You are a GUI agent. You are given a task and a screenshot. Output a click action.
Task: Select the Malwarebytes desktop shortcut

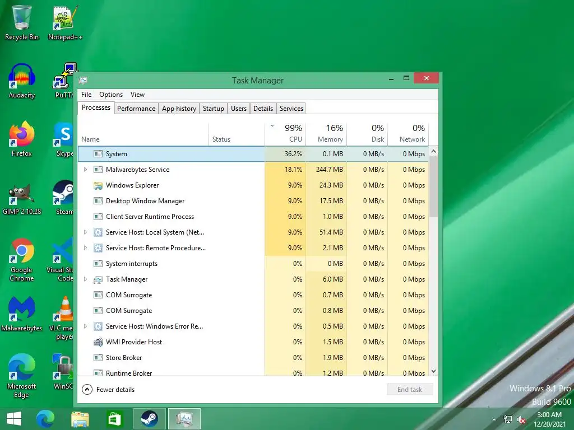point(21,314)
